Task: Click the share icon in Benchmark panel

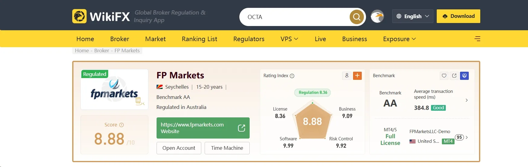Action: (454, 76)
